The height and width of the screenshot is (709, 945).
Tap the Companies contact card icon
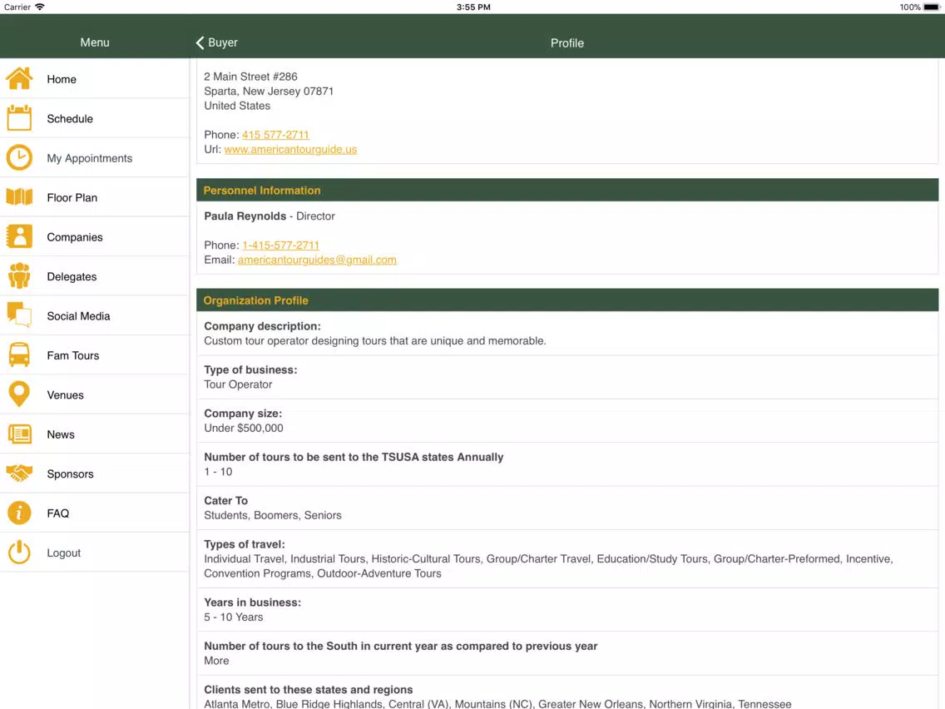coord(19,237)
